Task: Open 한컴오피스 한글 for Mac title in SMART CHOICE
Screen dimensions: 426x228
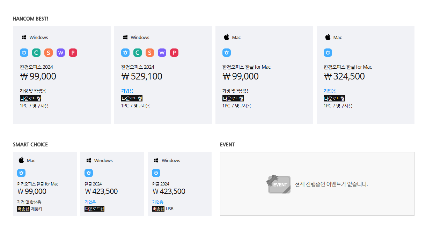Action: (38, 184)
